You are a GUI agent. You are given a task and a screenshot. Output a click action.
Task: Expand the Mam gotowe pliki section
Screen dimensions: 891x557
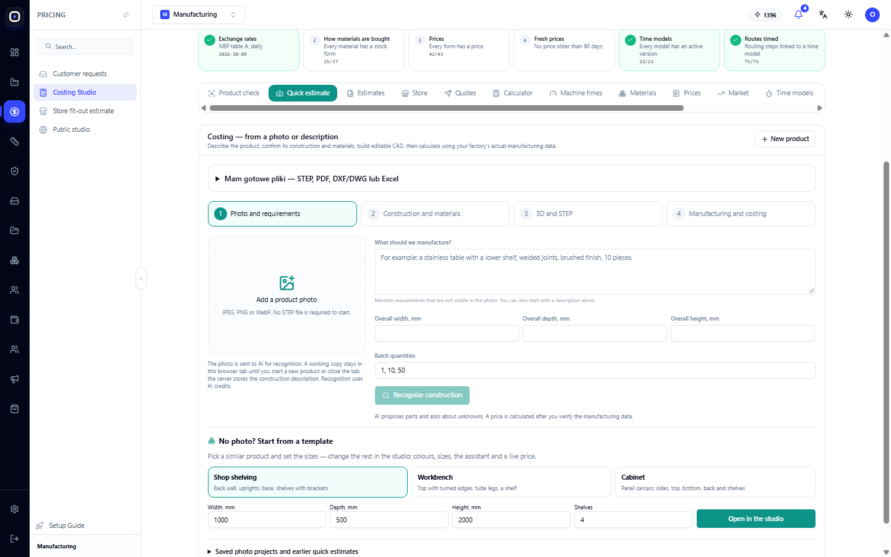click(x=511, y=179)
